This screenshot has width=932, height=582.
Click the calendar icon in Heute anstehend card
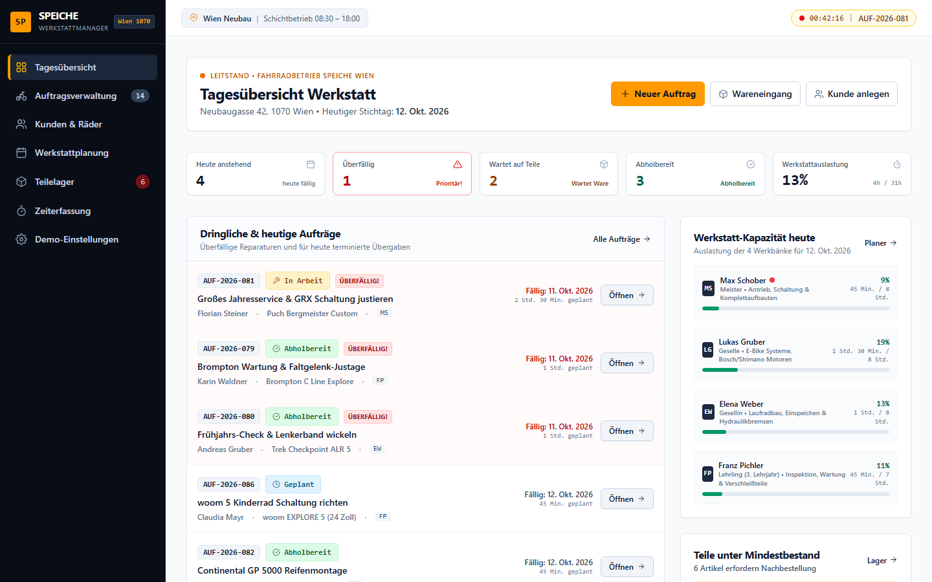click(x=311, y=164)
